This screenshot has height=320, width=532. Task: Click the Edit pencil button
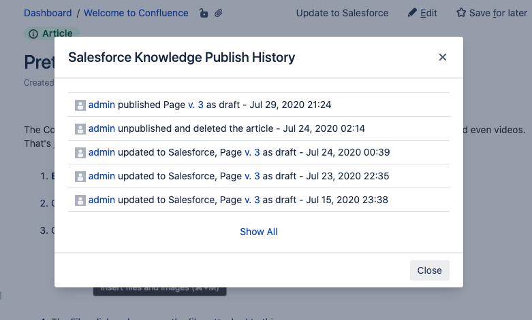(422, 13)
